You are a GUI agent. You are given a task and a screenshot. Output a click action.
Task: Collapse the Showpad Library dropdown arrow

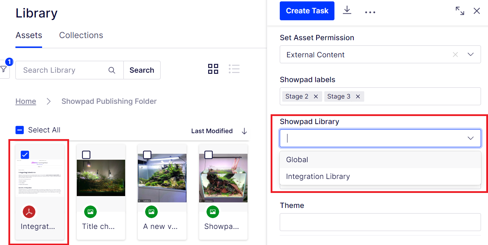470,138
